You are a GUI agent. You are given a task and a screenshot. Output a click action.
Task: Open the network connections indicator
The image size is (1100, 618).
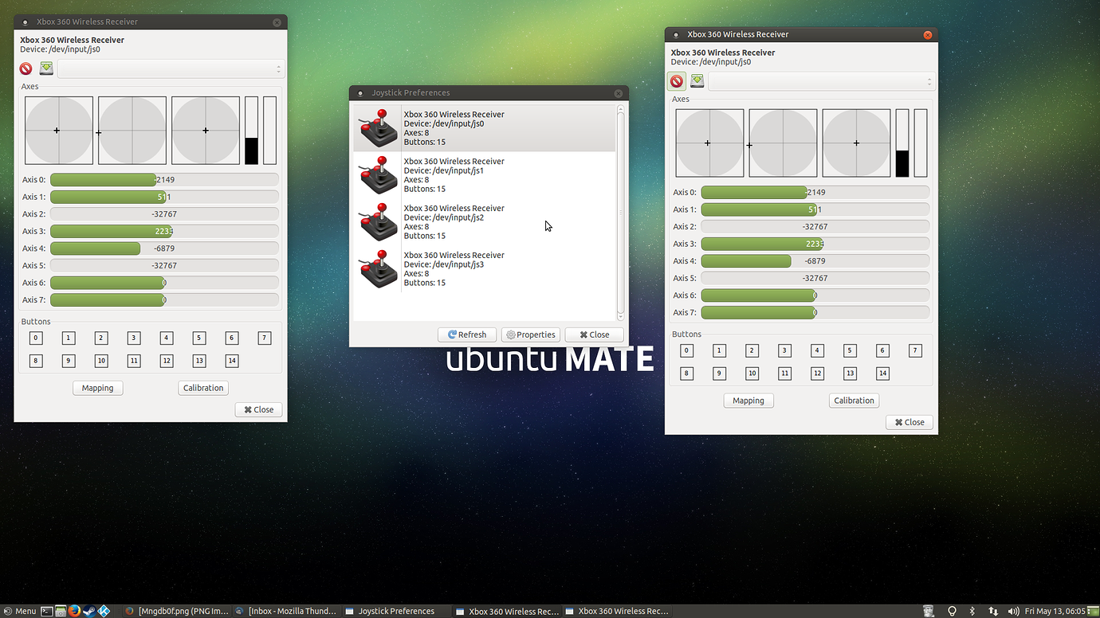pyautogui.click(x=993, y=612)
